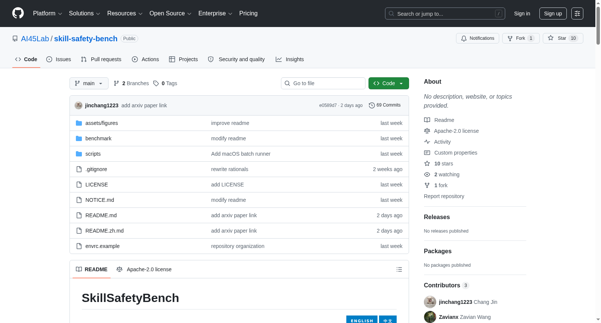The height and width of the screenshot is (323, 601).
Task: Click the README.md file icon
Action: coord(79,215)
